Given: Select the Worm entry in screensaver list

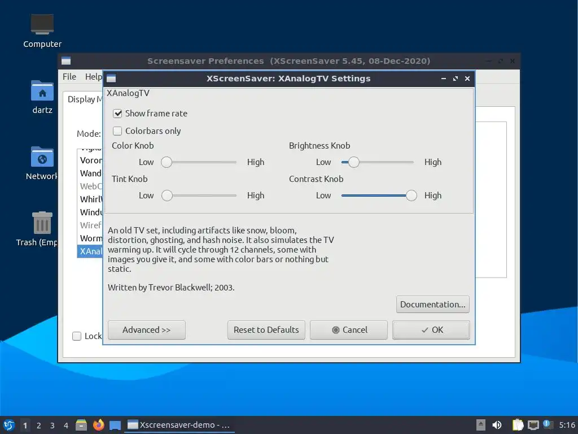Looking at the screenshot, I should (90, 238).
